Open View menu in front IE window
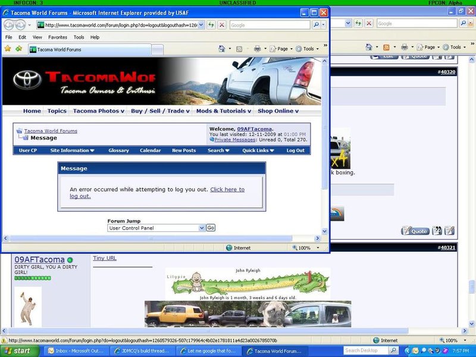This screenshot has width=476, height=357. pyautogui.click(x=37, y=37)
